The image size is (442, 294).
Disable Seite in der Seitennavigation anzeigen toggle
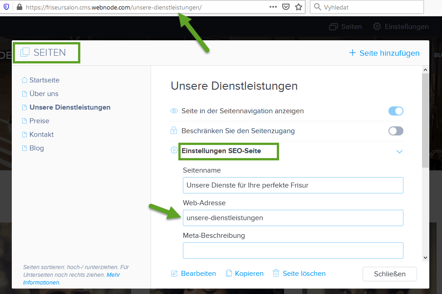click(x=396, y=111)
